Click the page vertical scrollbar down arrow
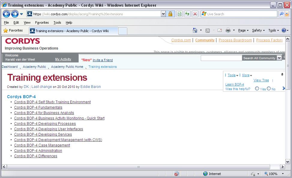 (x=288, y=161)
